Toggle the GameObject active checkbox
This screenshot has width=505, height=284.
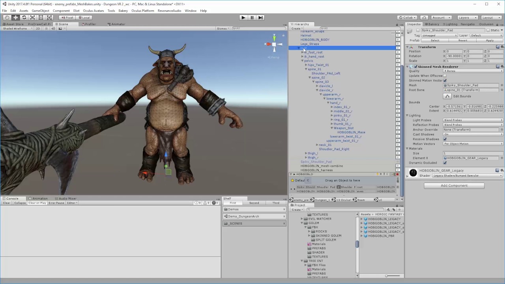pos(419,30)
